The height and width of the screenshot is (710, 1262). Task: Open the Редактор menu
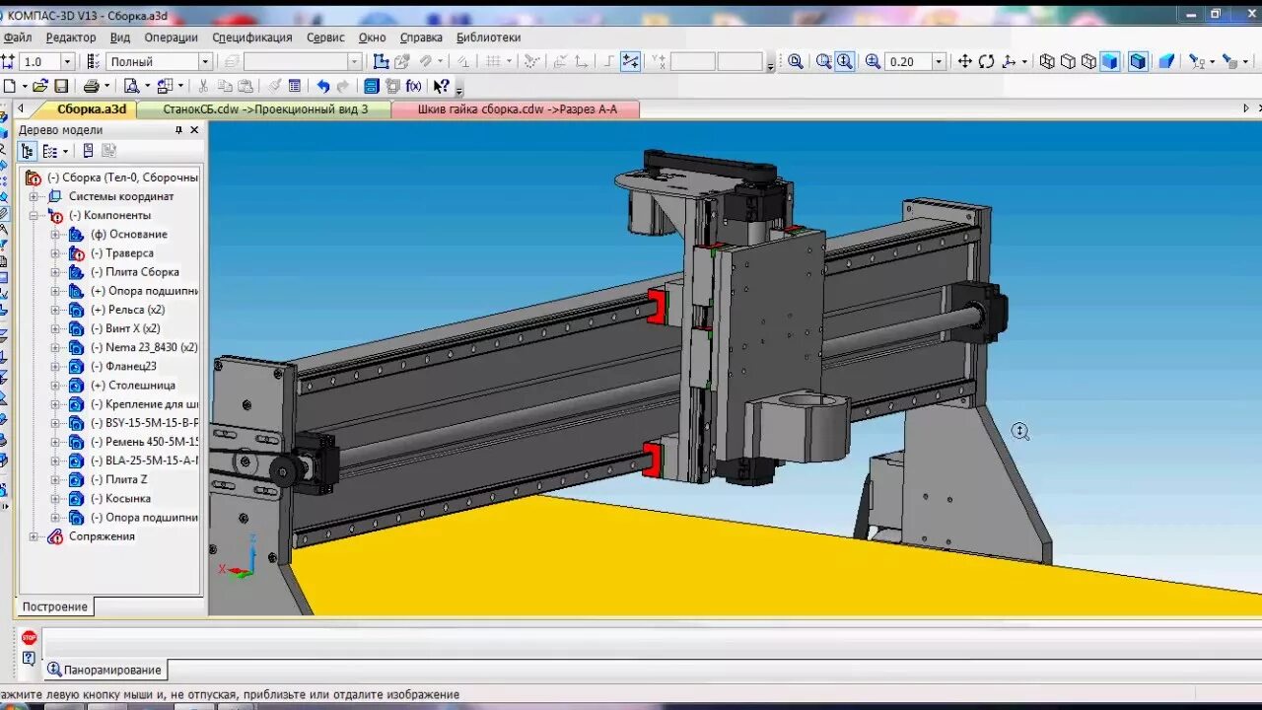click(x=71, y=37)
